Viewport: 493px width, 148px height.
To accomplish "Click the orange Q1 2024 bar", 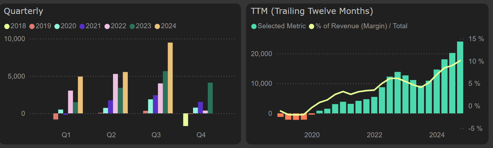I will point(80,95).
